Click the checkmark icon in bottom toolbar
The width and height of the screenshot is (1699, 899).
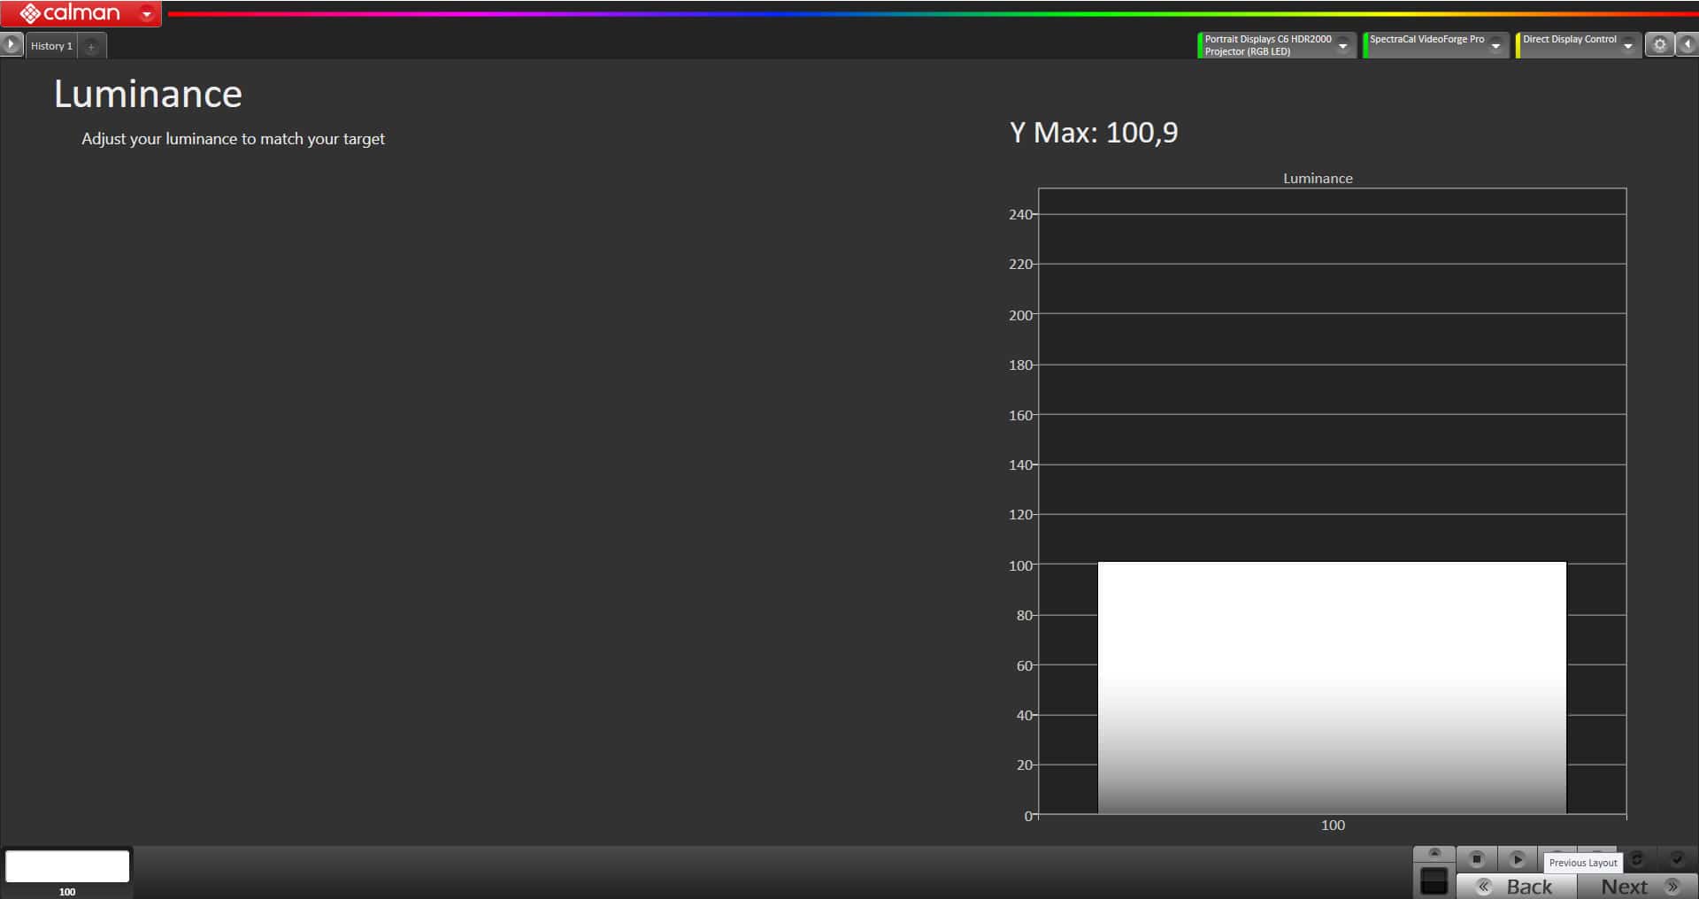click(x=1677, y=859)
